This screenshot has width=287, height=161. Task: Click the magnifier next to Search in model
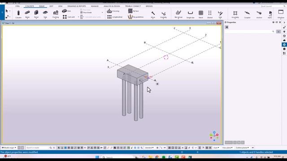(x=51, y=148)
